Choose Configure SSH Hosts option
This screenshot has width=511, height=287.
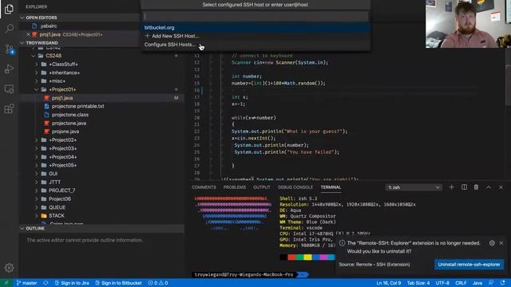(x=255, y=45)
